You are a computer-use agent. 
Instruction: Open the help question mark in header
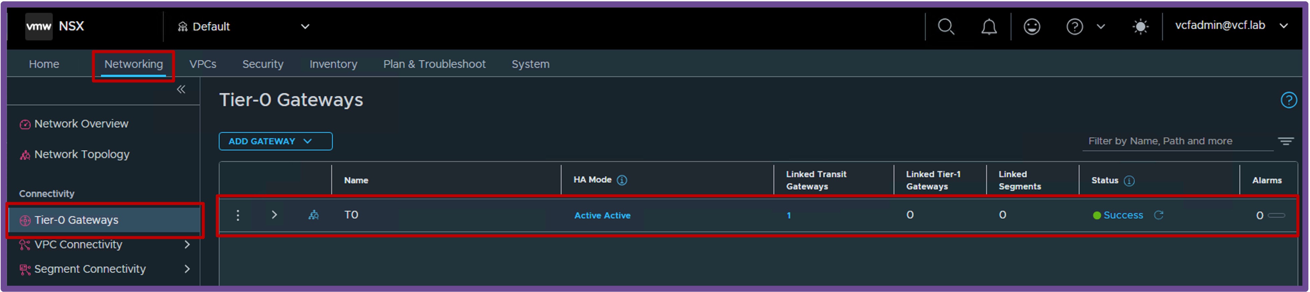click(1075, 26)
